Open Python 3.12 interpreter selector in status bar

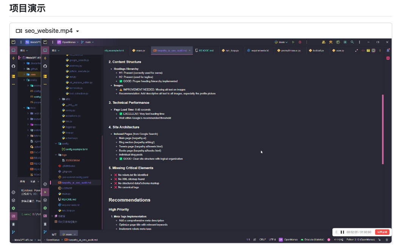click(360, 240)
